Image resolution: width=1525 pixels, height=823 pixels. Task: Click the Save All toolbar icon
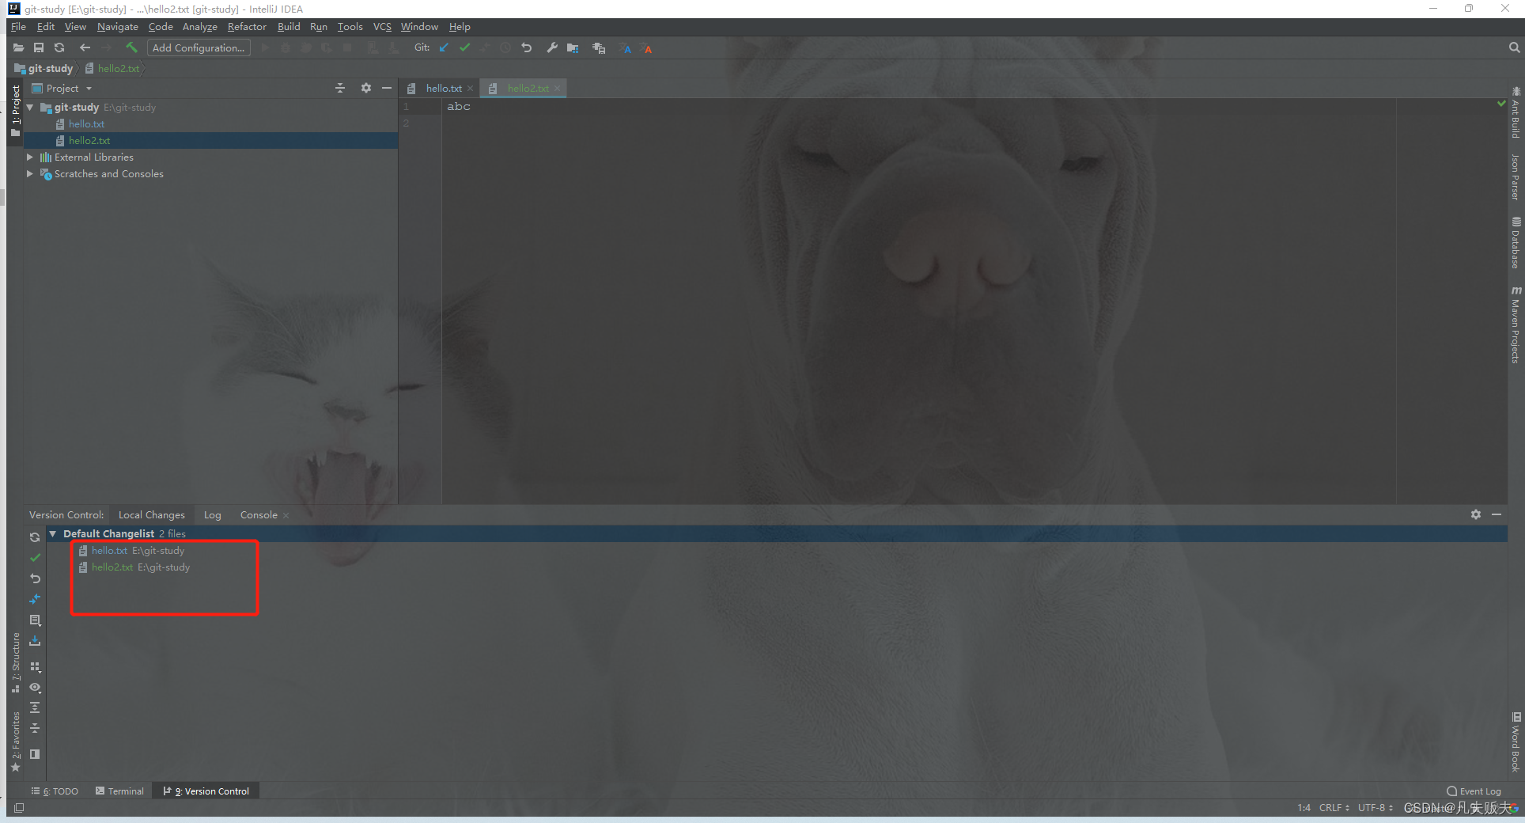38,48
